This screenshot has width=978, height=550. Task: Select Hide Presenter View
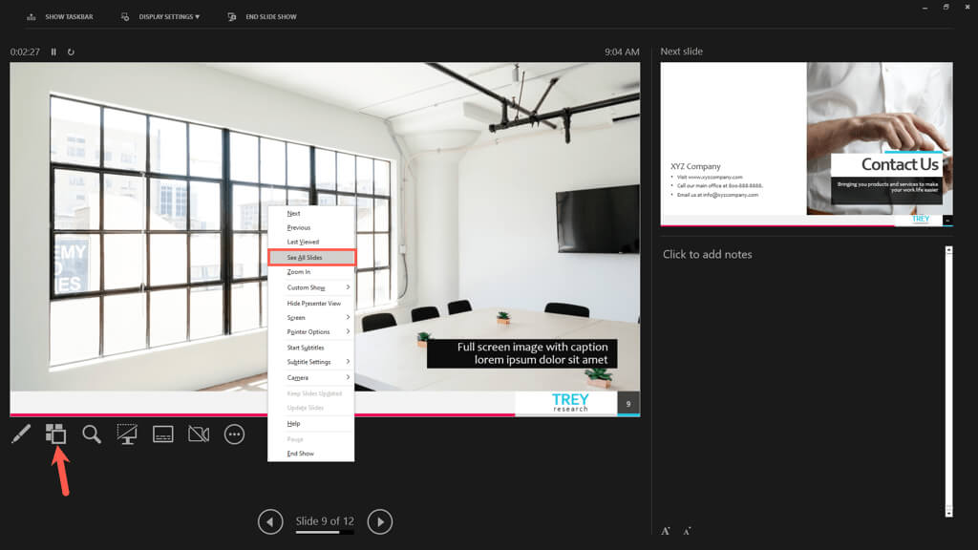(311, 303)
